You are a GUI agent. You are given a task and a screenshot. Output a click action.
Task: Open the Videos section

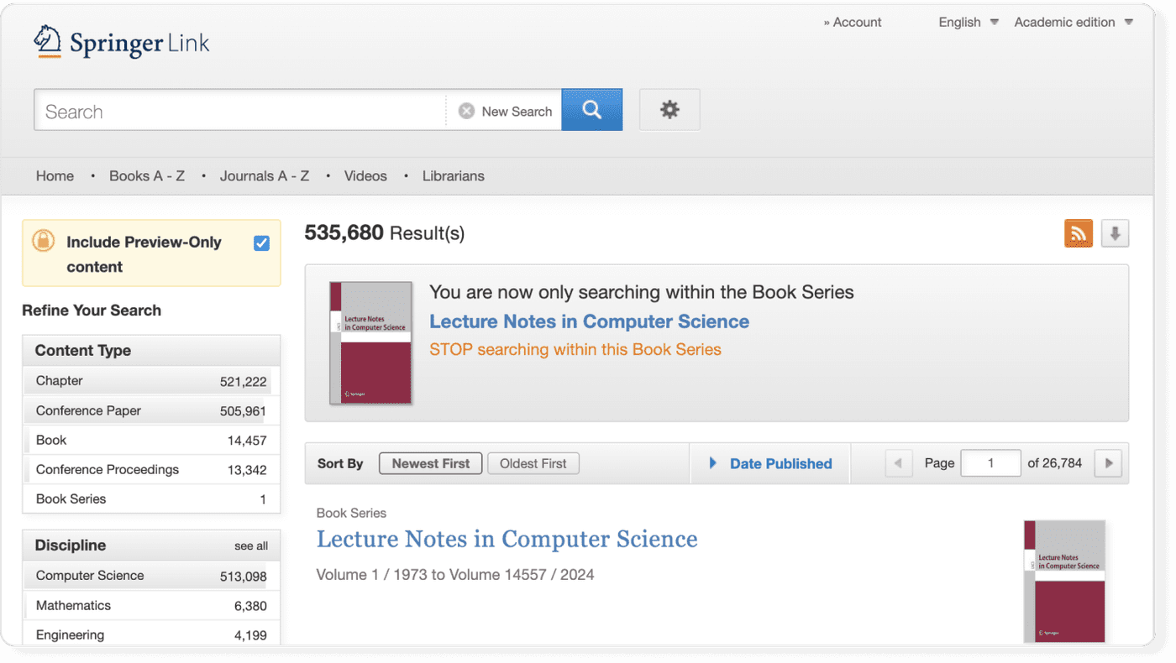pos(365,175)
